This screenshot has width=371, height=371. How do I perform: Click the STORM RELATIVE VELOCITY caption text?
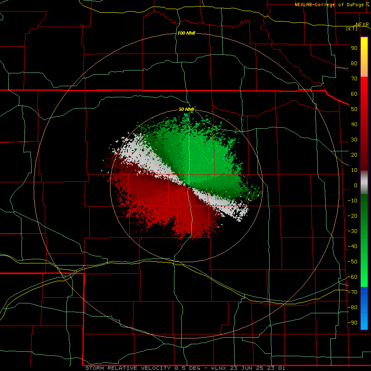[128, 368]
